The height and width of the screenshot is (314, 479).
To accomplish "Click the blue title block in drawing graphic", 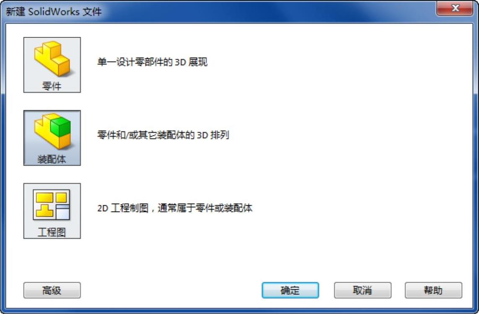I will click(x=63, y=212).
